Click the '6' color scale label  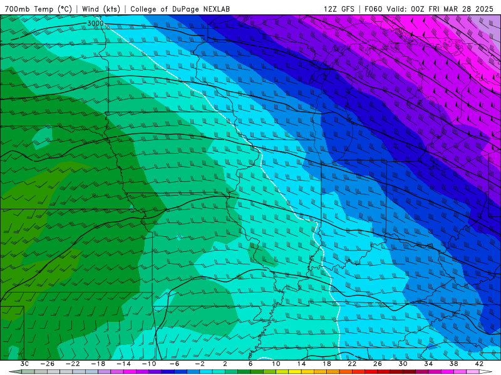click(250, 364)
